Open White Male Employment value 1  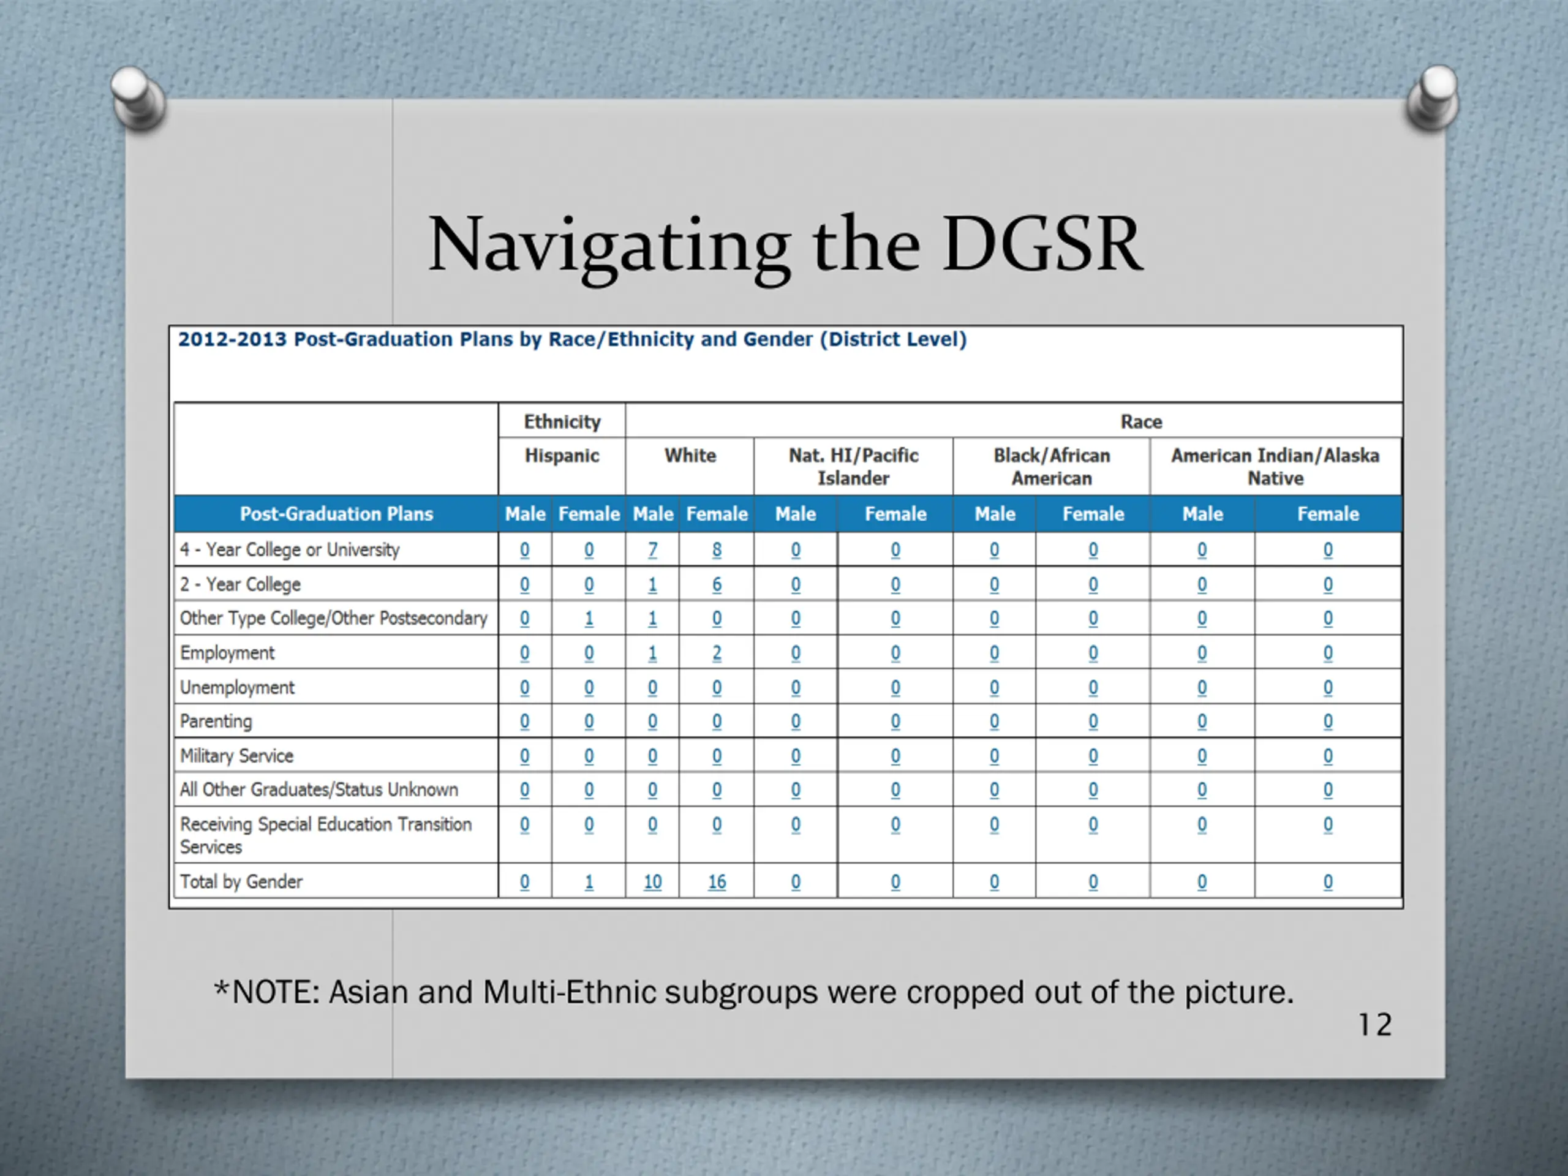[x=652, y=653]
